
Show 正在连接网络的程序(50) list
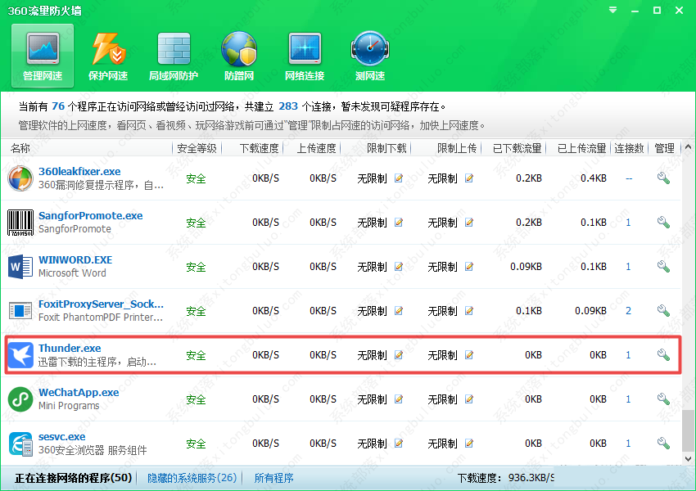74,478
